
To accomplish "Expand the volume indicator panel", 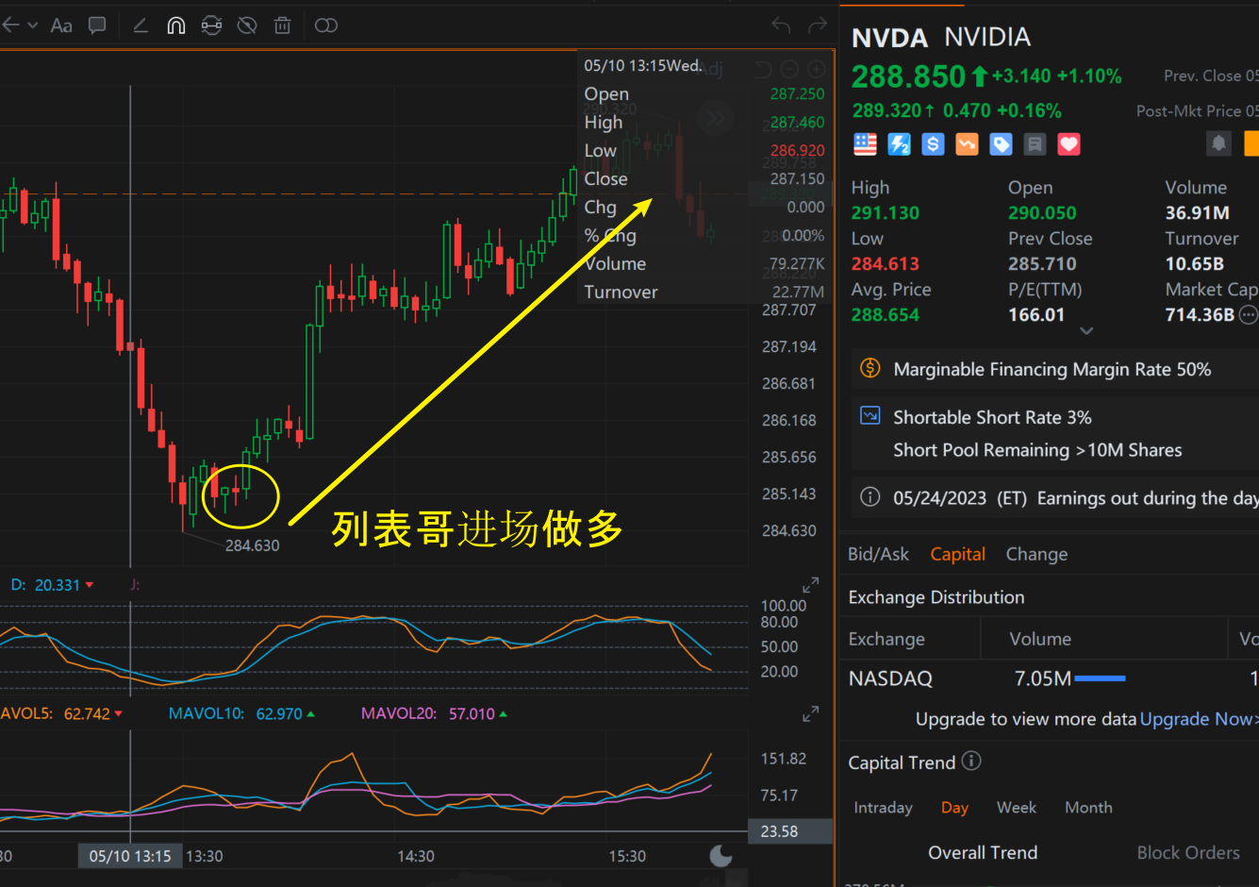I will click(810, 713).
